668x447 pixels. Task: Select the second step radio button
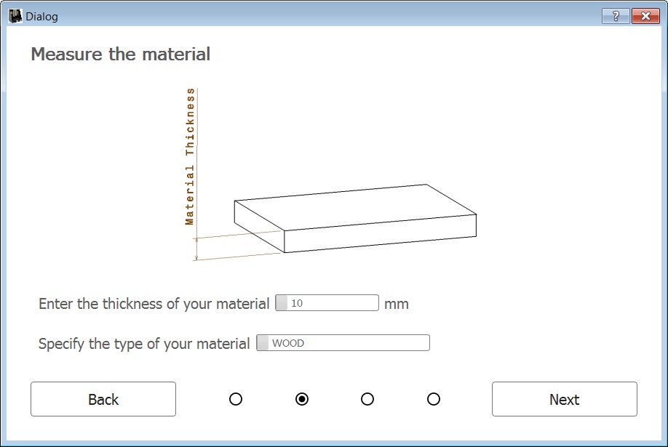(302, 399)
